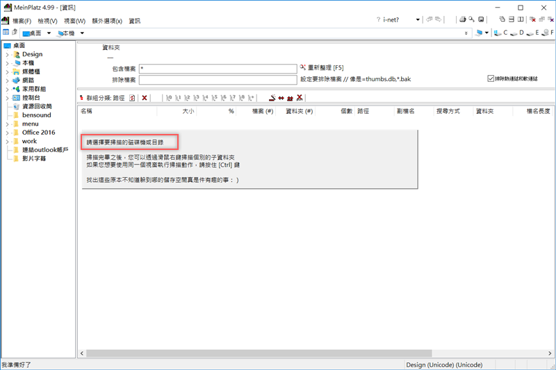Click the ? i-net? help item
Screen dimensions: 556x370
(388, 20)
